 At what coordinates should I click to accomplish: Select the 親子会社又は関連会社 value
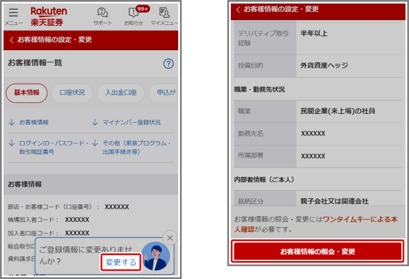334,201
